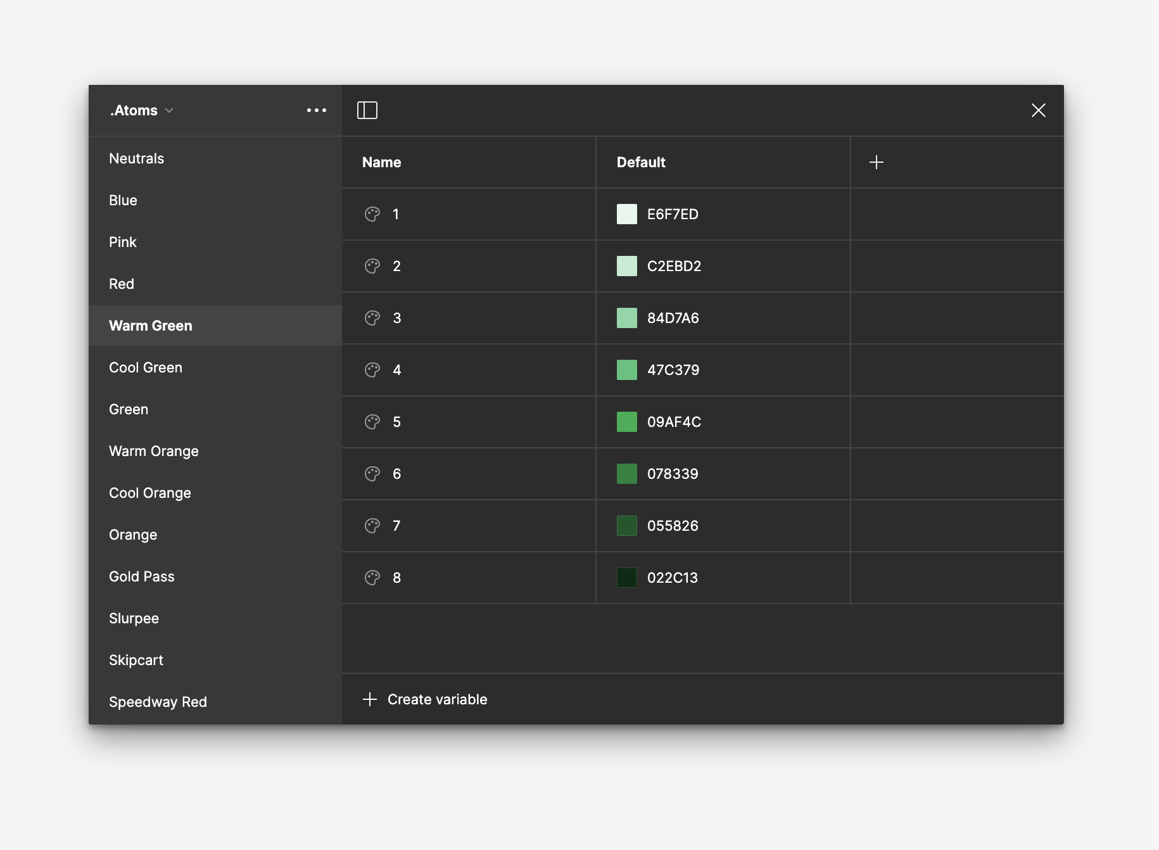Open the Cool Green group
Image resolution: width=1159 pixels, height=850 pixels.
click(x=215, y=367)
